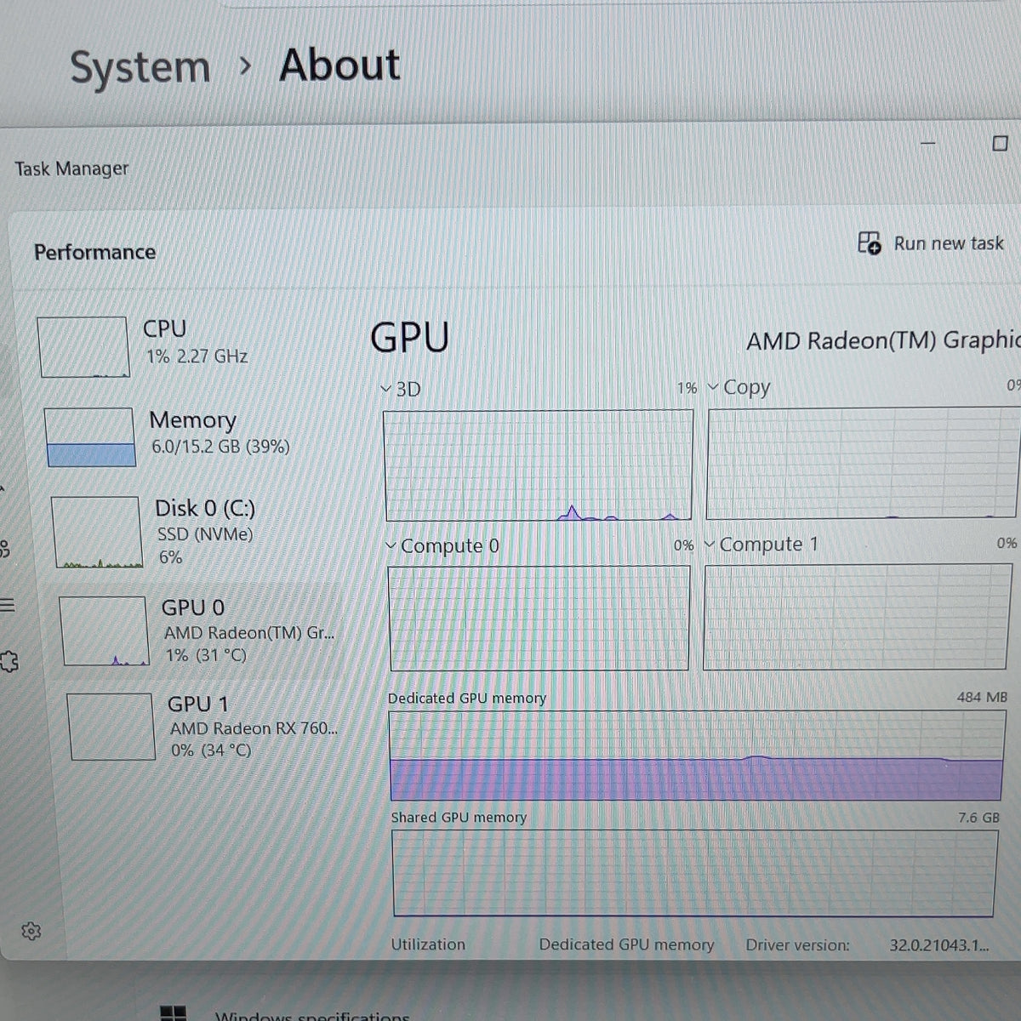This screenshot has width=1021, height=1021.
Task: Click the About heading in Settings
Action: coord(339,65)
